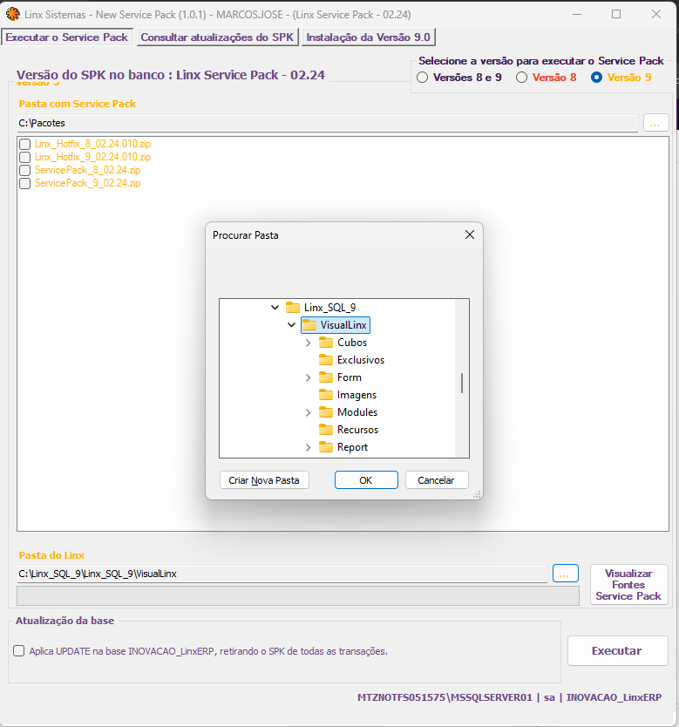Expand the Report folder node
The height and width of the screenshot is (727, 679).
click(309, 447)
